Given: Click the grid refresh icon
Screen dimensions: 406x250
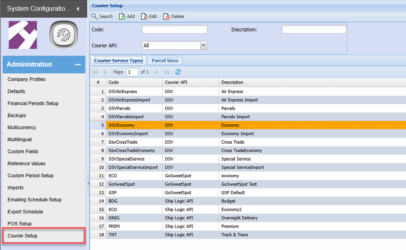Looking at the screenshot, I should [178, 72].
